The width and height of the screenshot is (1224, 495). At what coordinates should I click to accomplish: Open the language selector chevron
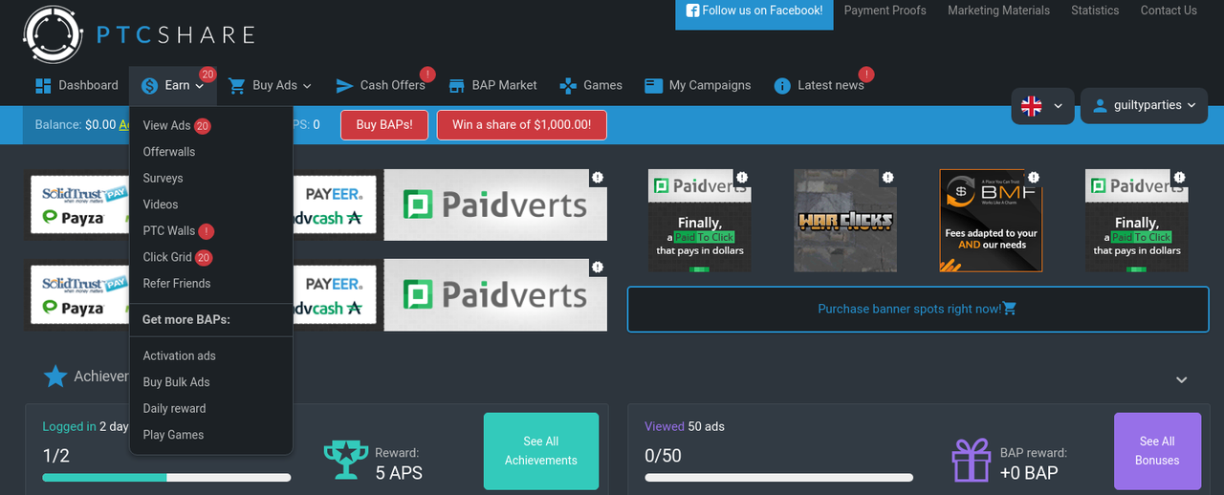click(1058, 106)
